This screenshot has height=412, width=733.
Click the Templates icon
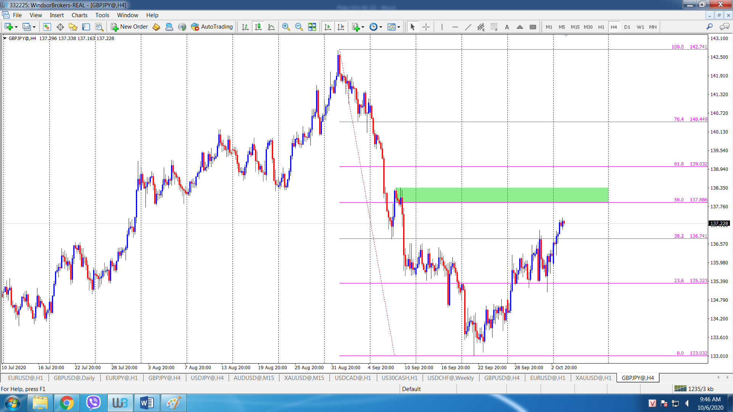tap(391, 27)
